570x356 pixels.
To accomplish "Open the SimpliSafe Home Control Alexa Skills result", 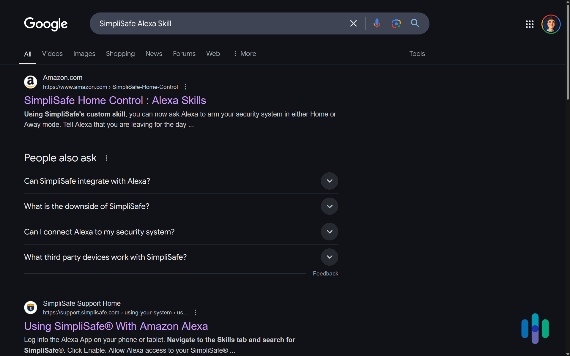I will 115,100.
